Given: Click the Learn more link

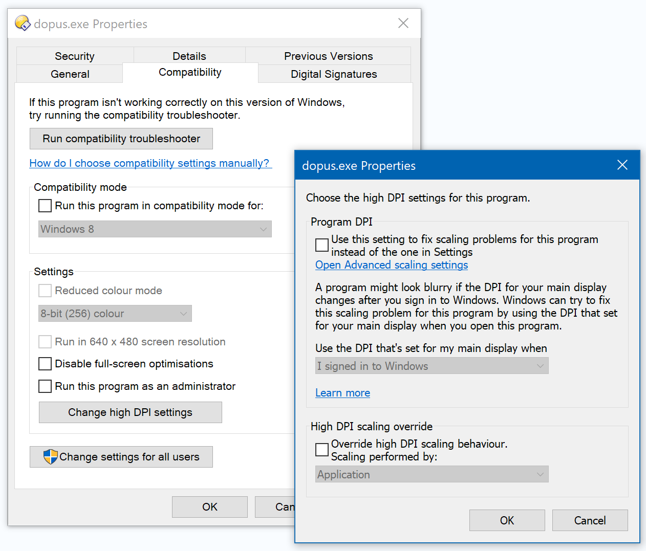Looking at the screenshot, I should [342, 393].
